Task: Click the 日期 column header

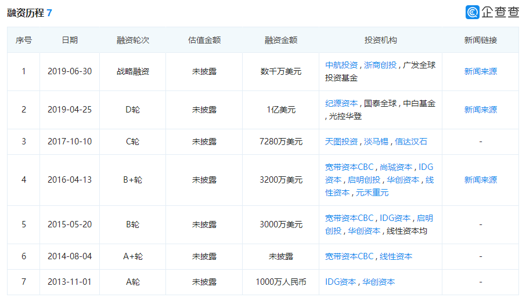Action: click(x=70, y=40)
